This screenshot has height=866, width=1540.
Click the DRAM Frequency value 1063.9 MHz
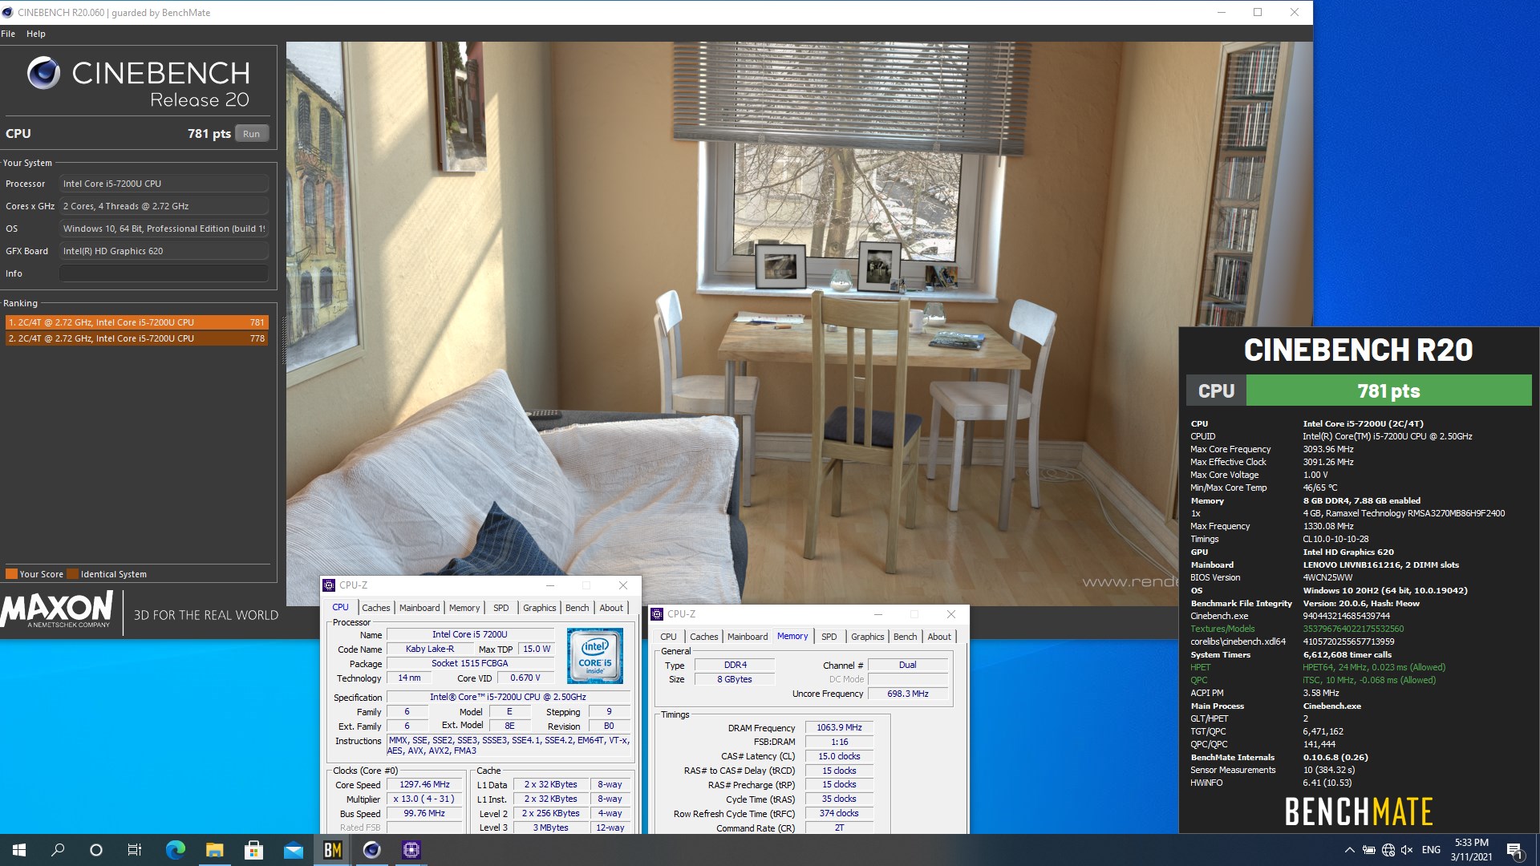point(839,727)
